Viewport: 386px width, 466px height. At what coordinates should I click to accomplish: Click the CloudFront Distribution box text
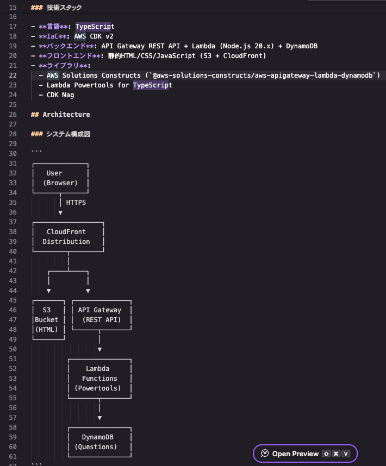click(66, 237)
